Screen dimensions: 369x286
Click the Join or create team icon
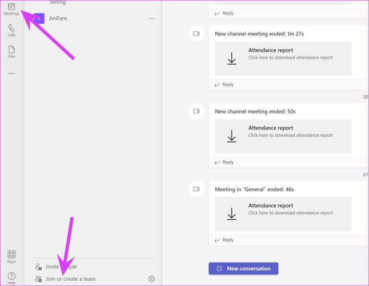(x=38, y=279)
